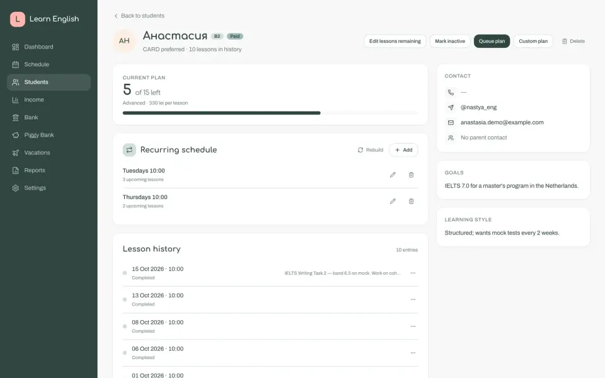Click the Telegram handle send icon
This screenshot has height=378, width=605.
[451, 108]
